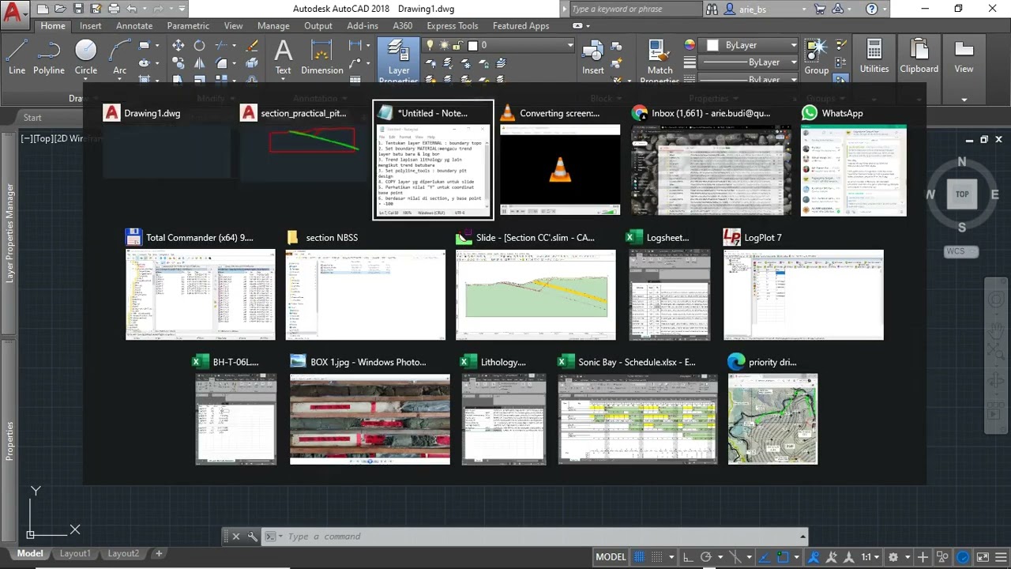
Task: Click MODEL space button in status bar
Action: pyautogui.click(x=611, y=557)
